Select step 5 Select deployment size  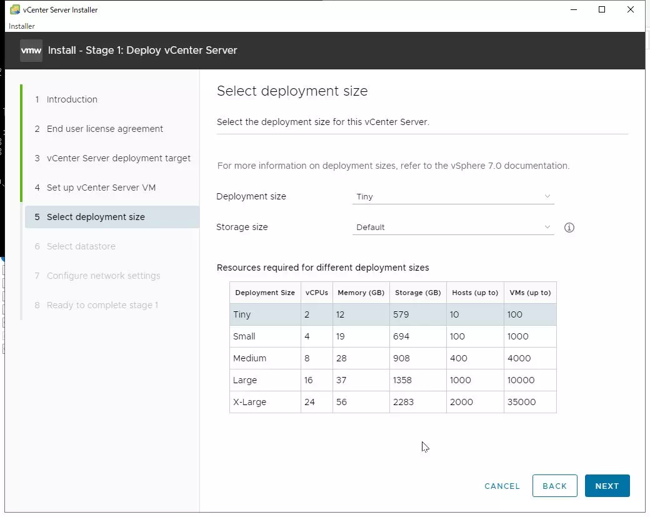112,217
